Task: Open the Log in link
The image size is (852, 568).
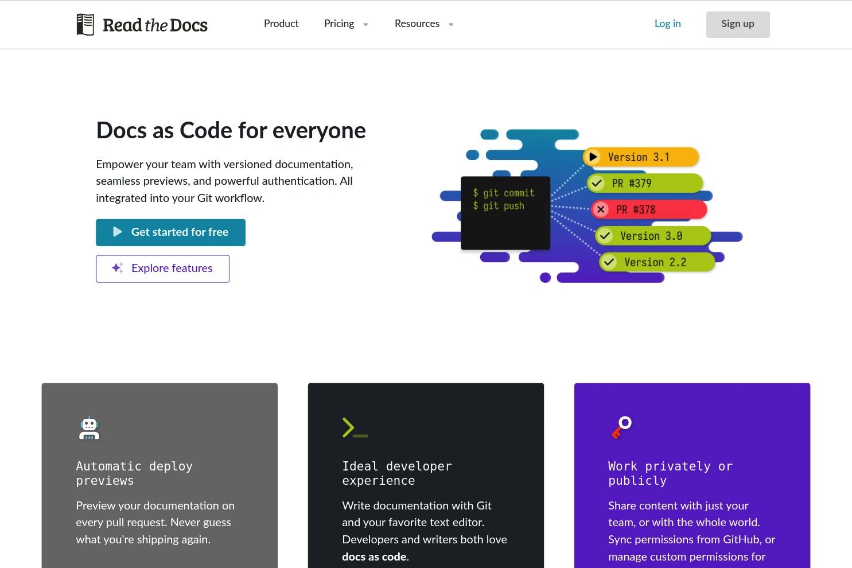Action: tap(667, 24)
